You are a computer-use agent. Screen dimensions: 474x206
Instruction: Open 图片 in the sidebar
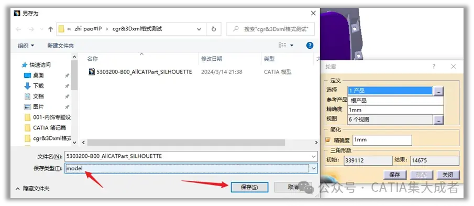pyautogui.click(x=38, y=107)
